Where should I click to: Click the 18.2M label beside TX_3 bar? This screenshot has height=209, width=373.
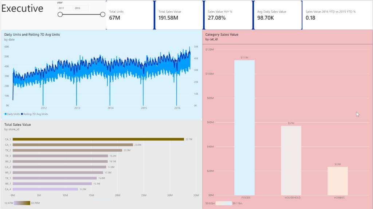click(113, 156)
